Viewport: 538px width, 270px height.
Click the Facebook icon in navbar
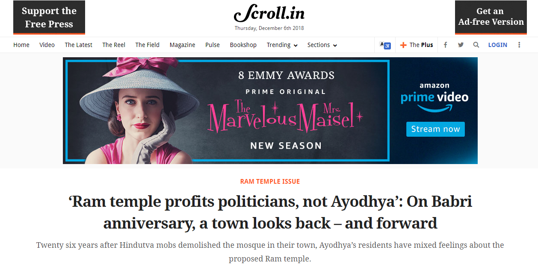click(445, 45)
